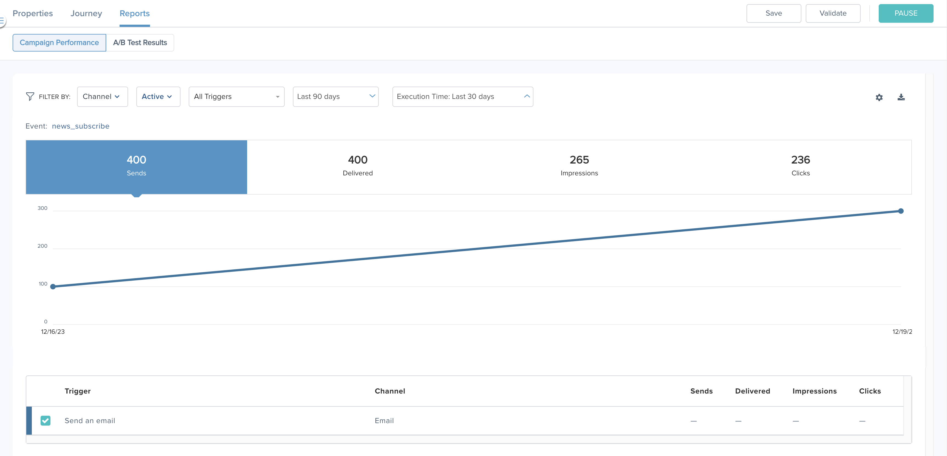Click the blue color bar of Send an email row
Viewport: 947px width, 456px height.
29,420
